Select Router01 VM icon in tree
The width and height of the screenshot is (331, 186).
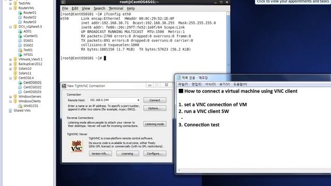[x=20, y=12]
